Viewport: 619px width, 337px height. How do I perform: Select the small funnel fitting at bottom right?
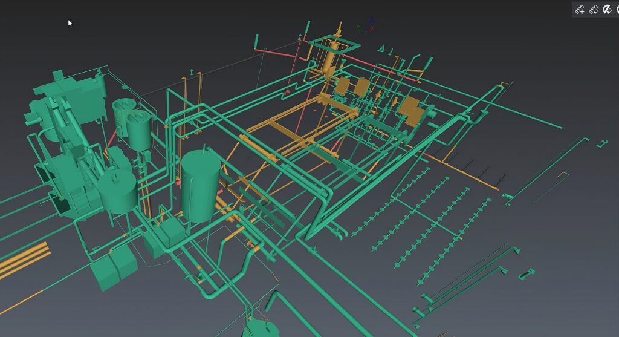tap(526, 273)
